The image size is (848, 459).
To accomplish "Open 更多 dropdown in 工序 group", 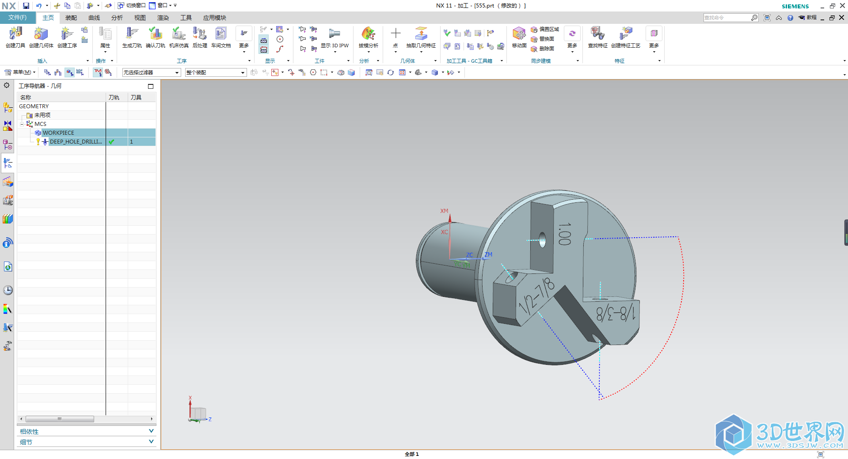I will (244, 39).
